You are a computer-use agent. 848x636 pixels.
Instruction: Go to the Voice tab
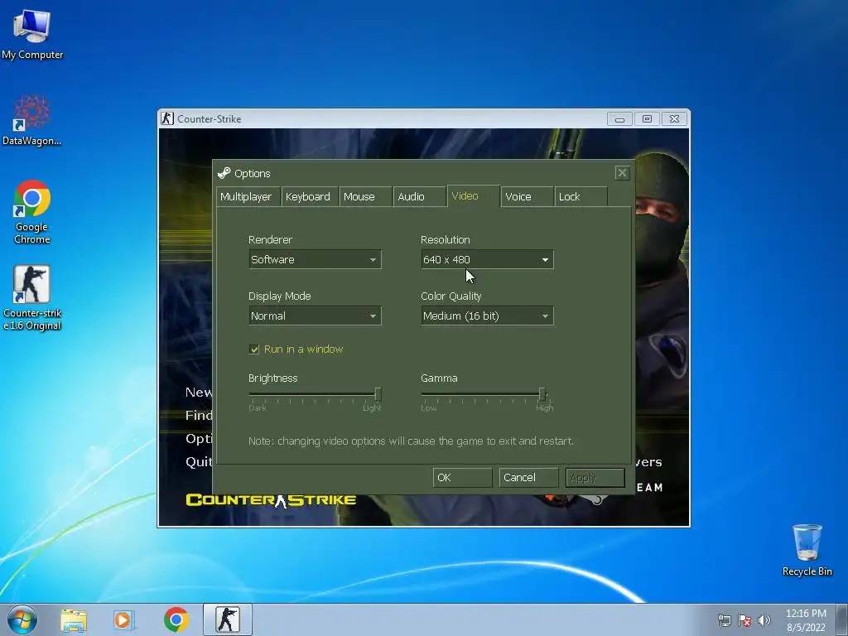tap(528, 197)
